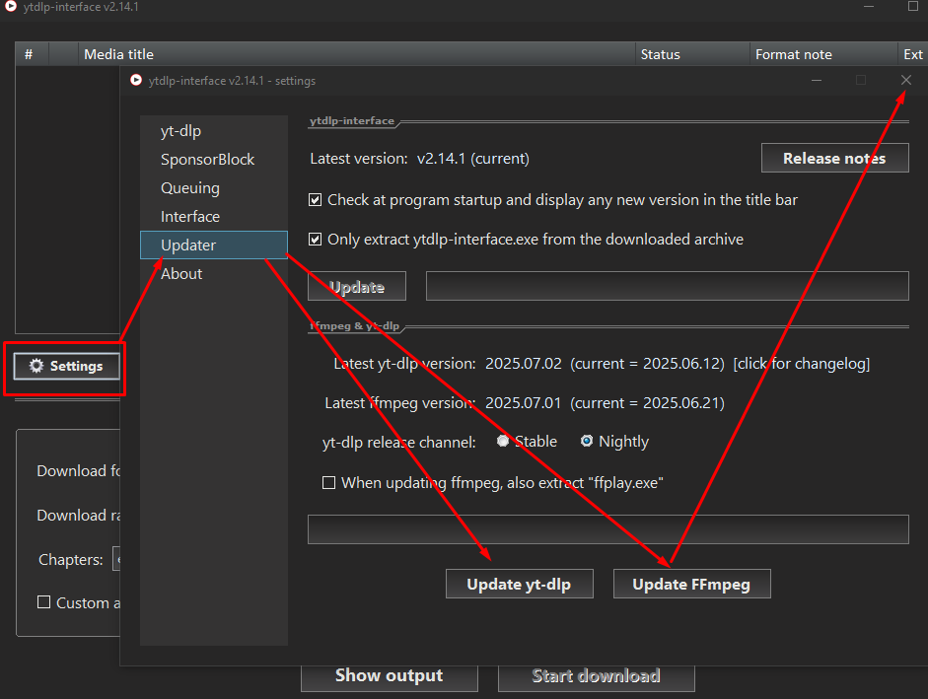Open the Release notes

834,158
